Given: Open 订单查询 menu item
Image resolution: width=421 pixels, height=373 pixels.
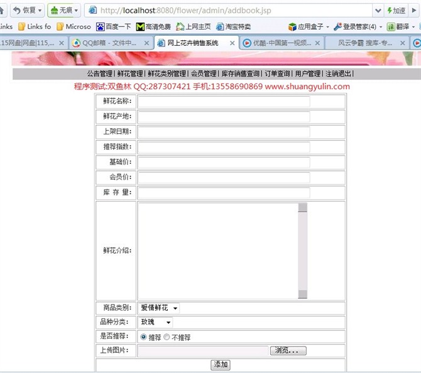Looking at the screenshot, I should click(x=277, y=74).
